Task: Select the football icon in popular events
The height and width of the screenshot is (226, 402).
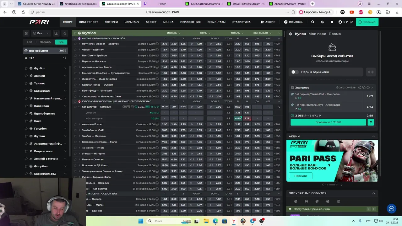Action: [296, 202]
